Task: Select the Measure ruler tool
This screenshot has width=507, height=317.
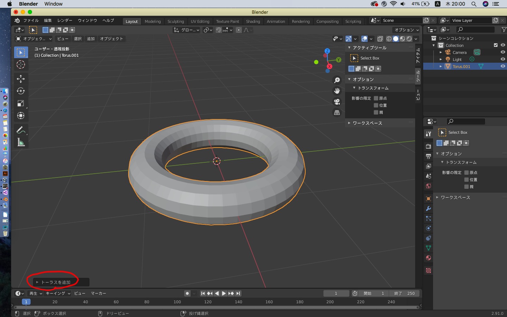Action: [x=21, y=142]
